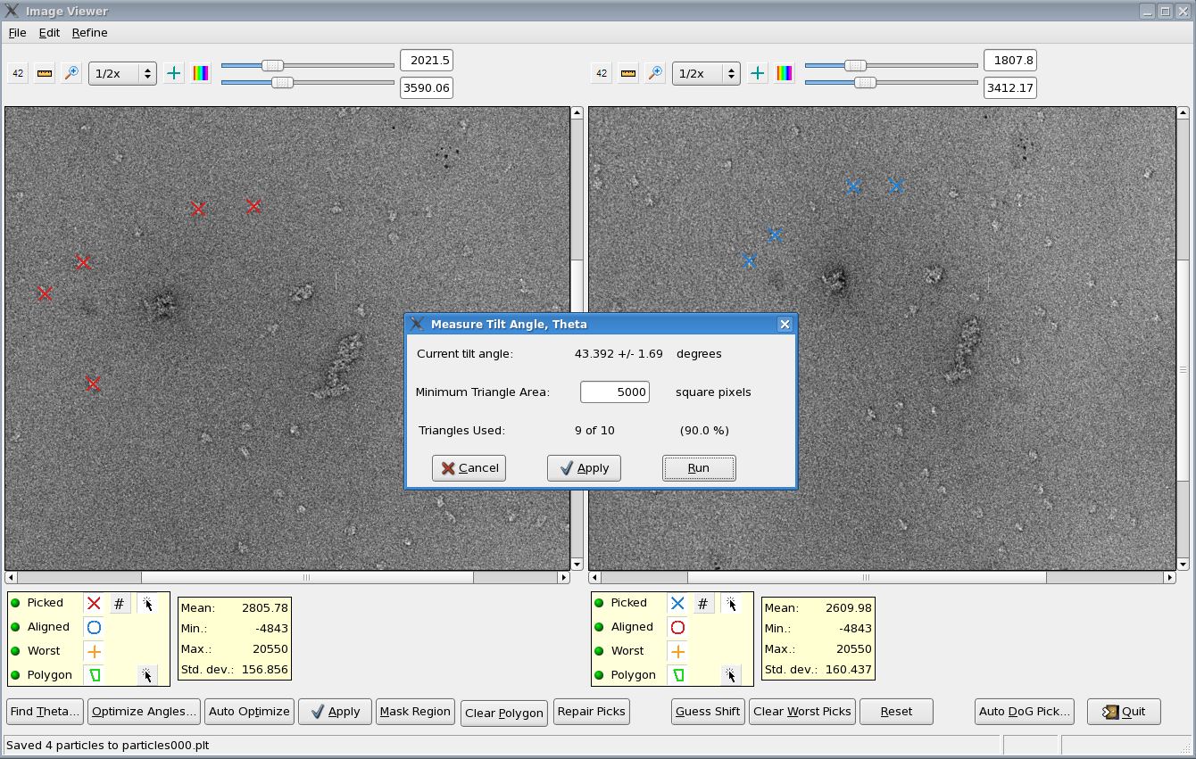Toggle the Aligned indicator in left panel

[15, 627]
